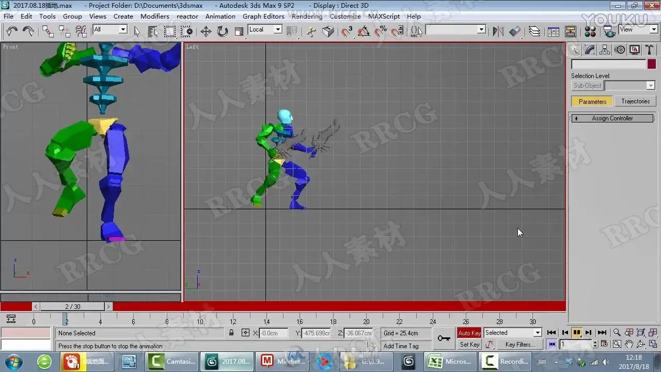Open the Modifiers menu
Viewport: 661px width, 372px height.
(155, 16)
